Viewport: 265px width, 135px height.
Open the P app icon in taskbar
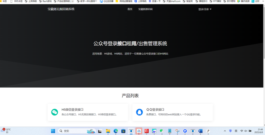208,131
